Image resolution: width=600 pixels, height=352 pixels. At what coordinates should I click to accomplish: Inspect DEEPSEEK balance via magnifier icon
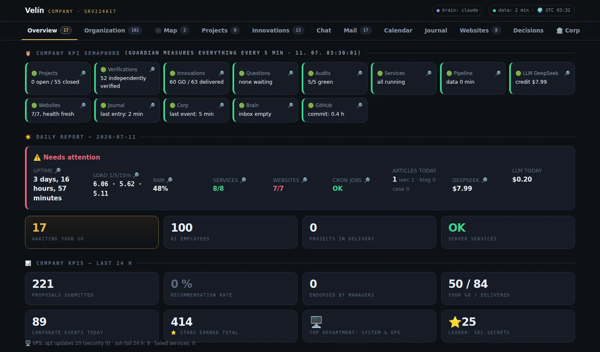[x=485, y=180]
